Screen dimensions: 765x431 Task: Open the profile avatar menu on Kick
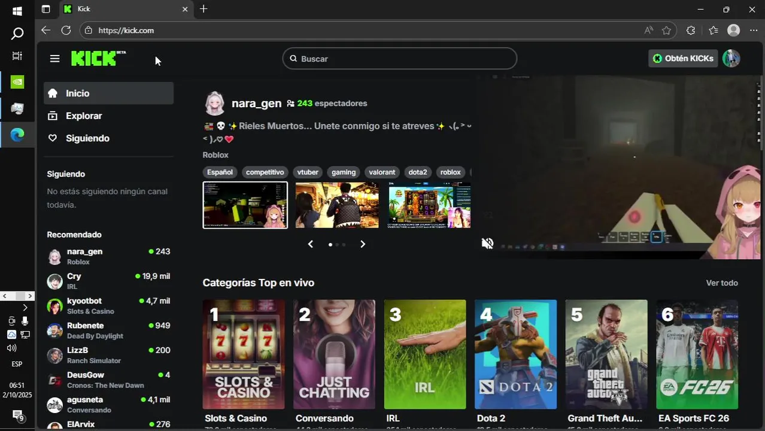pyautogui.click(x=731, y=58)
